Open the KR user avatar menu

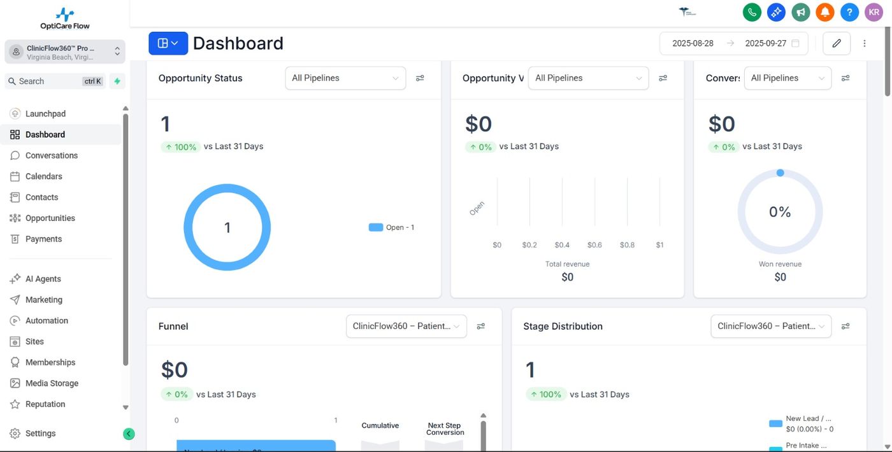click(x=874, y=12)
